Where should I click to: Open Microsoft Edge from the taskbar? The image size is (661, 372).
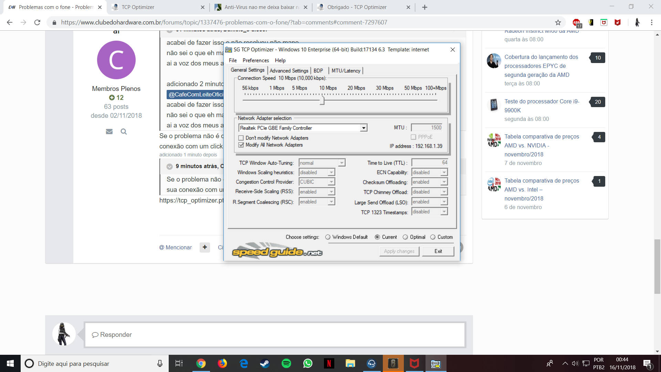(244, 363)
